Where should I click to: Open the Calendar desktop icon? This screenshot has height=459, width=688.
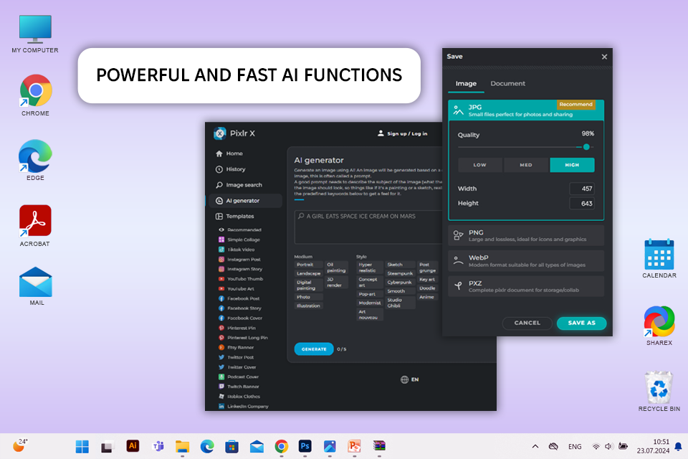[659, 259]
